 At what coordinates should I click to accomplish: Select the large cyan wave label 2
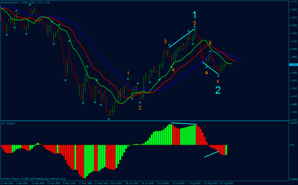218,90
